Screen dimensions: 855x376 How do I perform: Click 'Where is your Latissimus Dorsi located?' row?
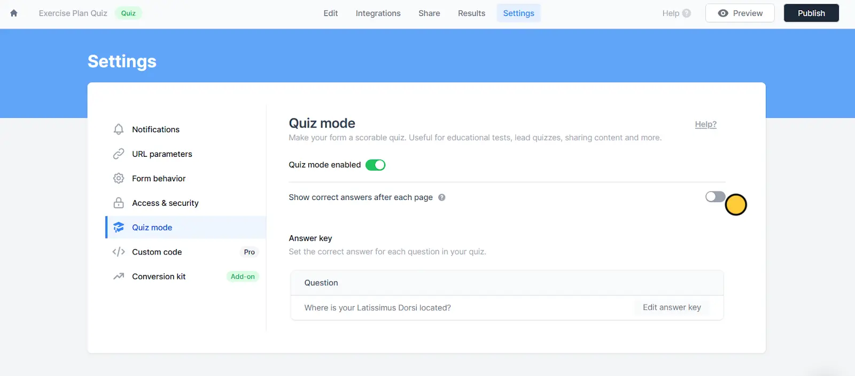[x=507, y=308]
